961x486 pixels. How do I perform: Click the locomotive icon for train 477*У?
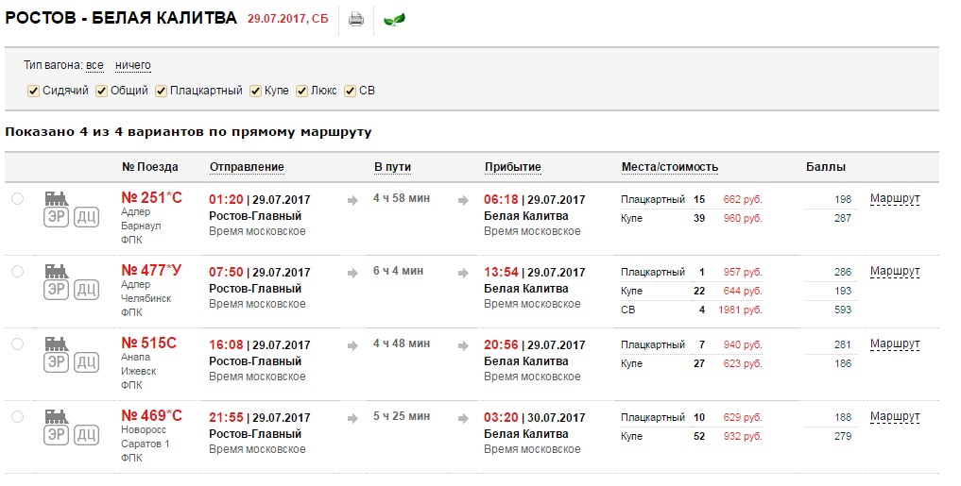59,270
